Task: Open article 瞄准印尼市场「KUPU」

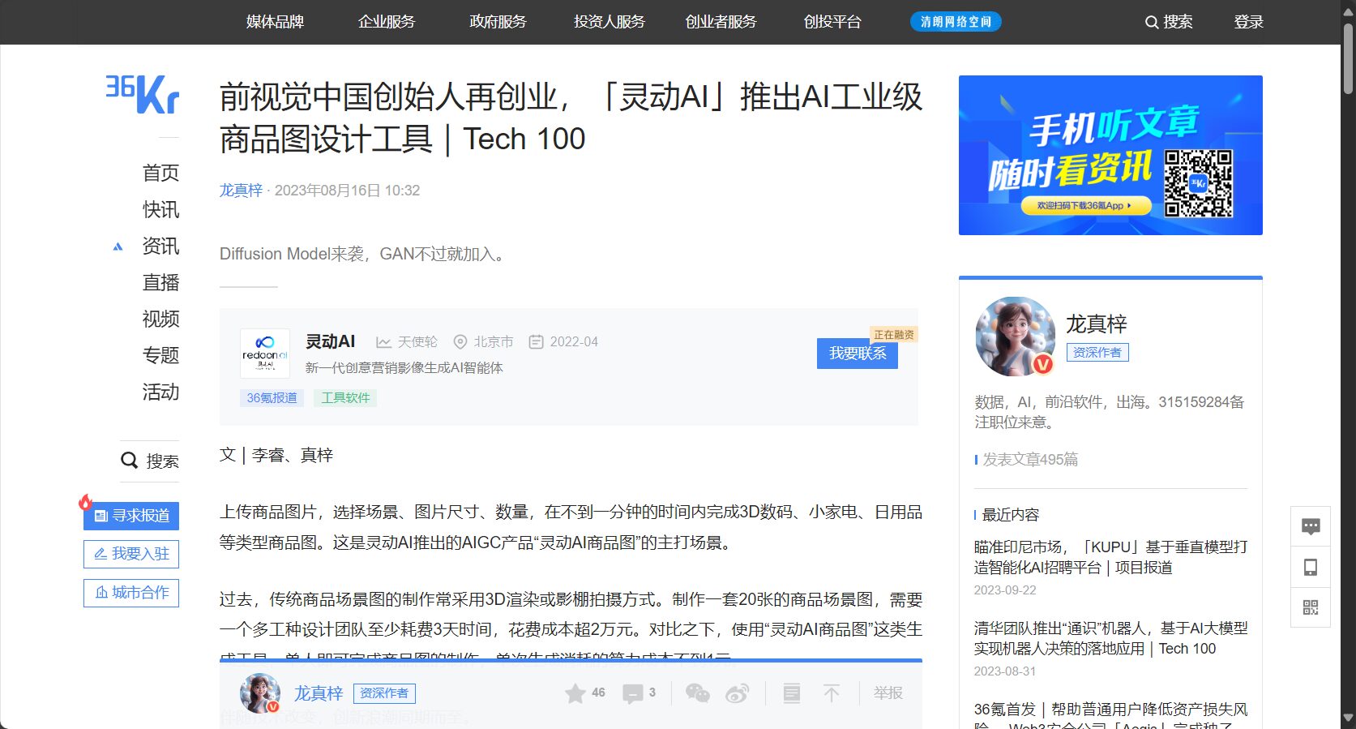Action: coord(1110,557)
